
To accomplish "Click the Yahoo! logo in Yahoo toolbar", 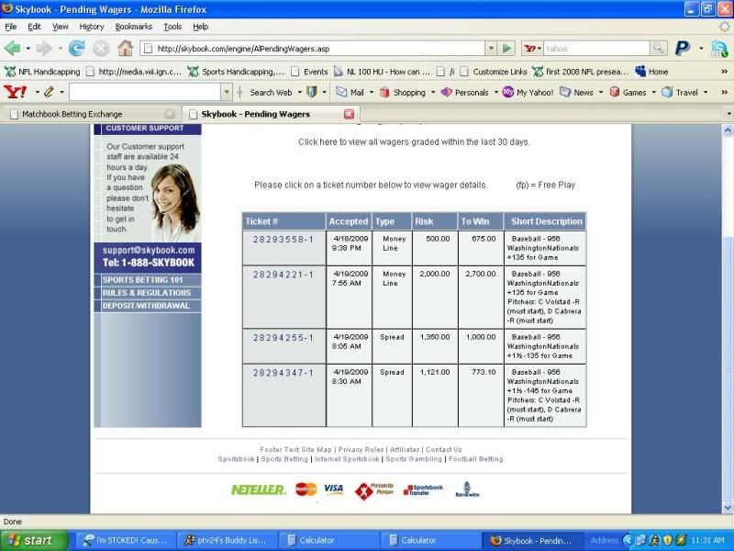I will (16, 92).
